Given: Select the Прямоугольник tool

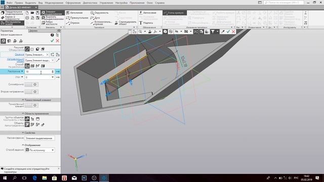Looking at the screenshot, I should (77, 18).
